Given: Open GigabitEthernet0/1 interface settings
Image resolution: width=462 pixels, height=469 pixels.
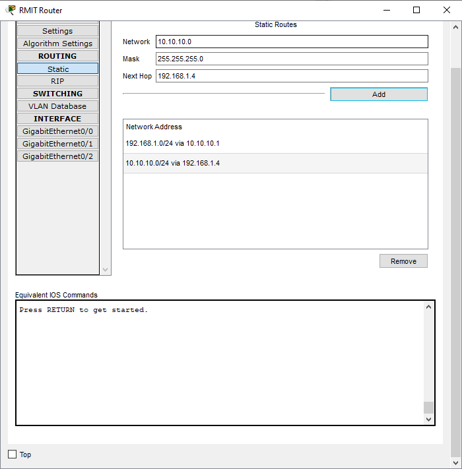Looking at the screenshot, I should point(57,144).
